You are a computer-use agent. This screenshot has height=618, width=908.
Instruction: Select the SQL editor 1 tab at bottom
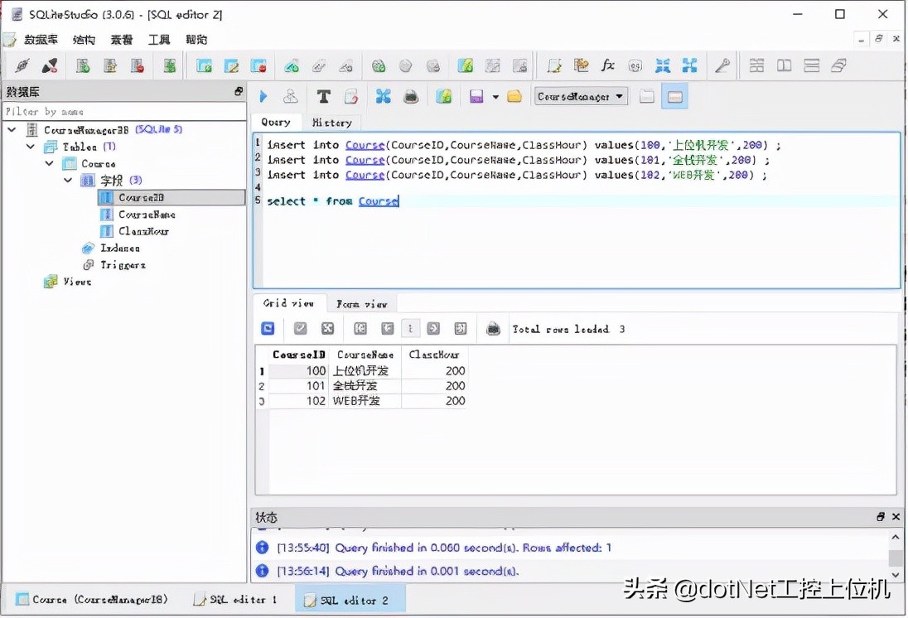pyautogui.click(x=236, y=599)
